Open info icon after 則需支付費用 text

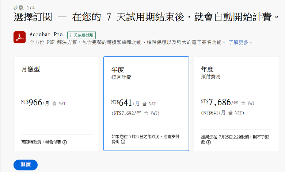pos(123,142)
